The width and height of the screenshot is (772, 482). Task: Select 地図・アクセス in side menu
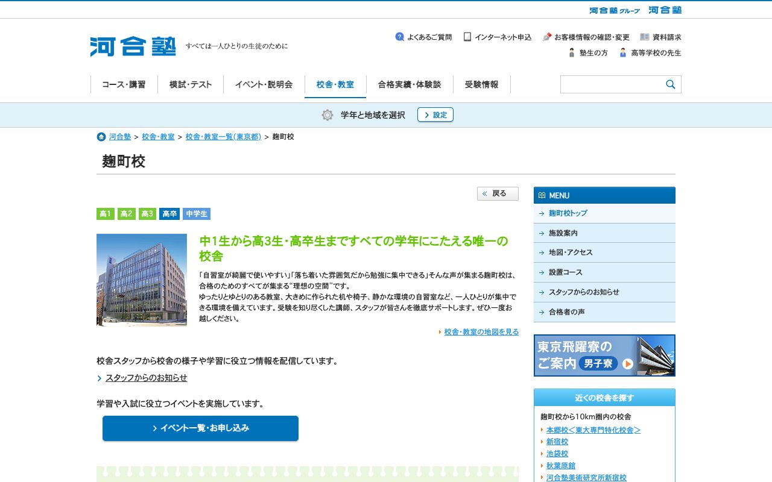tap(604, 252)
